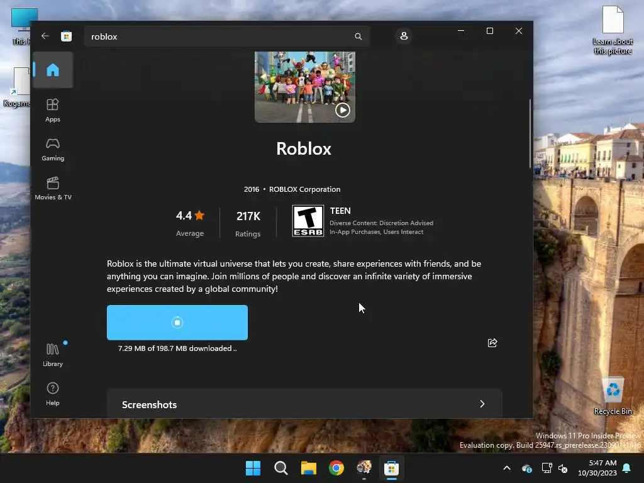Click the Screenshots section header
Screen dimensions: 644x483
point(304,404)
